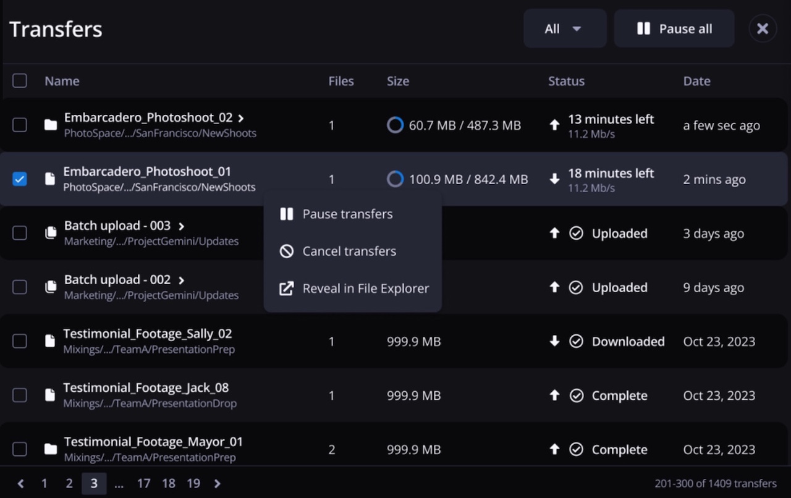The width and height of the screenshot is (791, 498).
Task: Expand Batch upload - 003 chevron
Action: click(x=181, y=226)
